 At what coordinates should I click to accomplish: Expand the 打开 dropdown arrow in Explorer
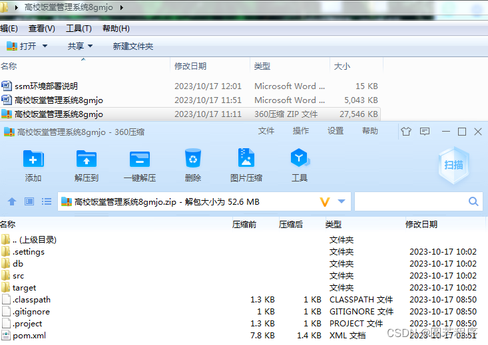pyautogui.click(x=45, y=46)
